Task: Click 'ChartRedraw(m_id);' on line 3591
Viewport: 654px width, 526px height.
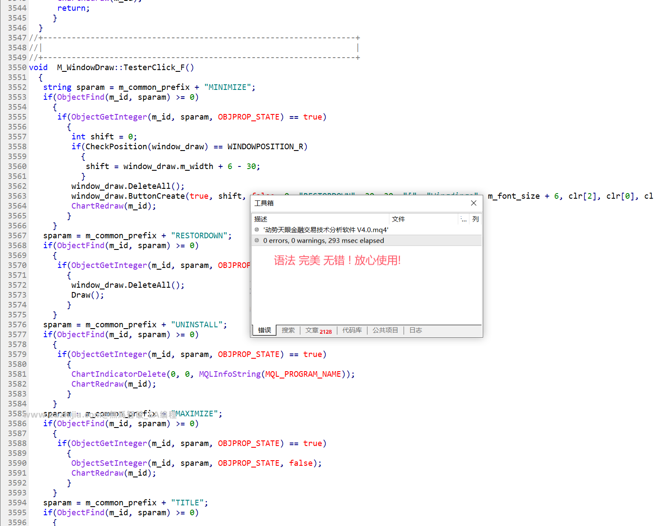Action: (114, 473)
